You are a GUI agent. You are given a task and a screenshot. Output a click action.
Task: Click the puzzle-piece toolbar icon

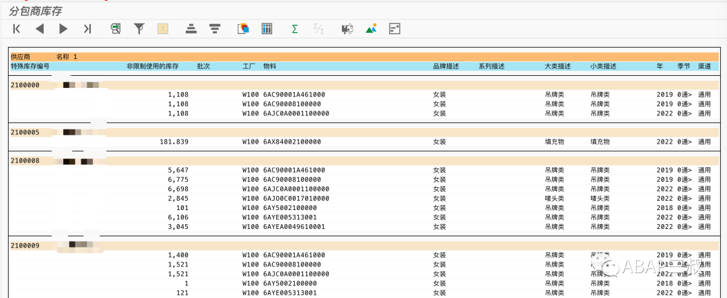(347, 29)
